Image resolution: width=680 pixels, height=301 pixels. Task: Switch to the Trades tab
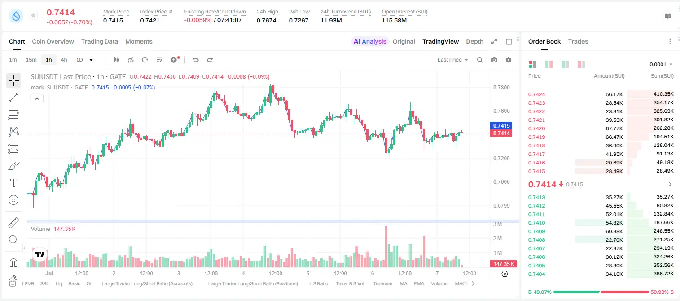click(578, 41)
